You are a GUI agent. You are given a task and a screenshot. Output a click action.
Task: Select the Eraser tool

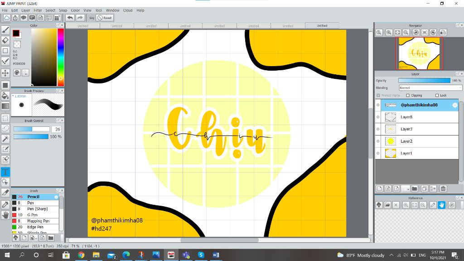click(x=5, y=40)
